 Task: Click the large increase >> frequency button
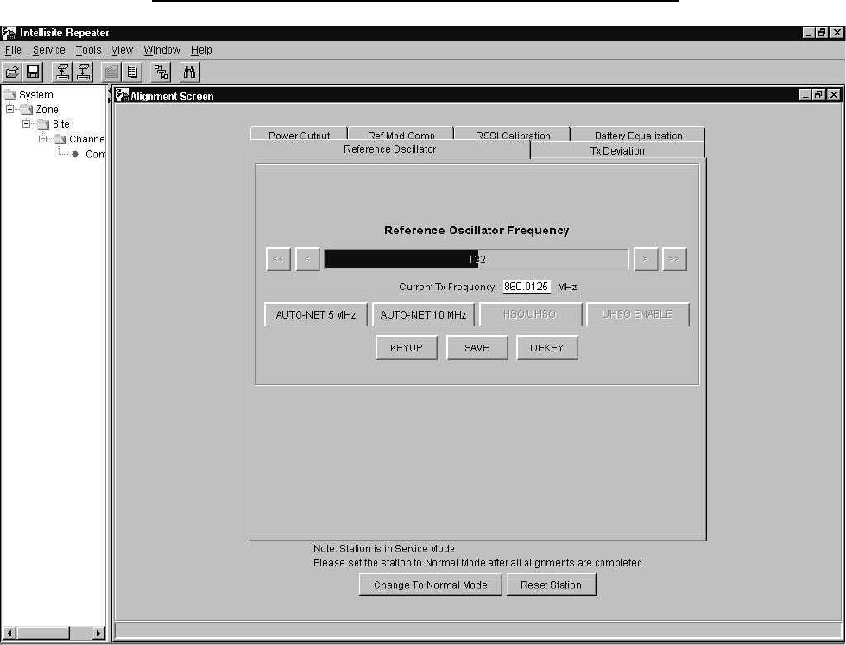pos(674,260)
